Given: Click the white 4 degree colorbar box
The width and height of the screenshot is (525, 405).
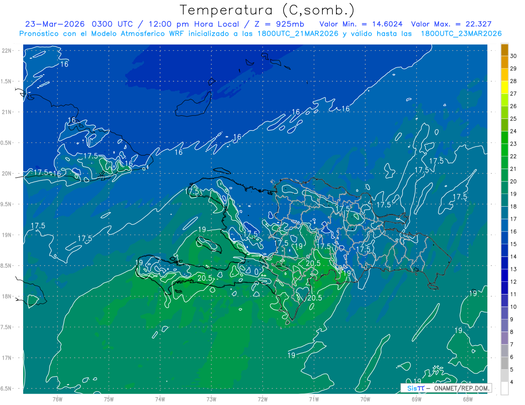Looking at the screenshot, I should point(504,388).
